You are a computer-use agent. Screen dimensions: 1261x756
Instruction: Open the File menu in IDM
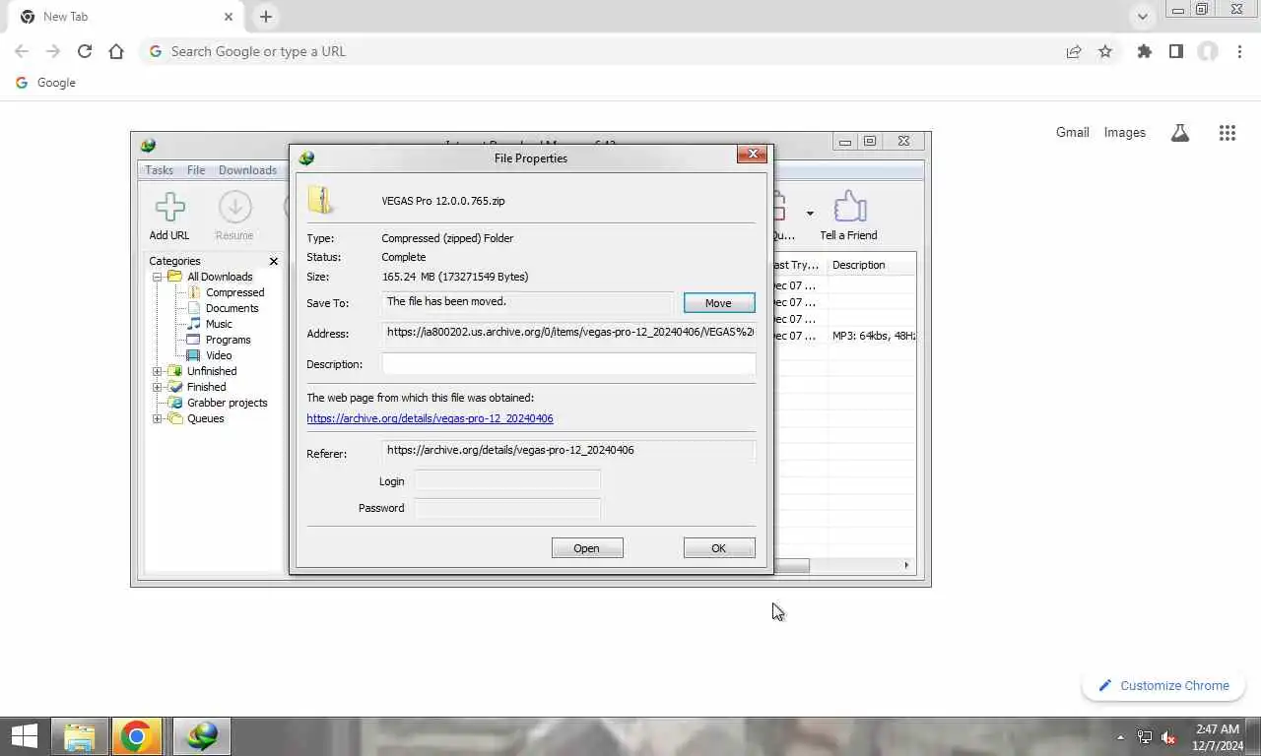196,170
